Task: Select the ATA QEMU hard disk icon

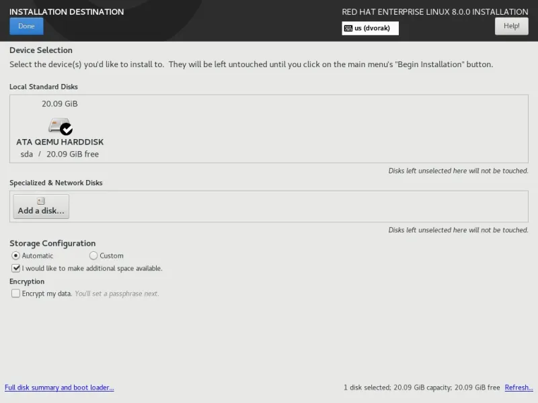Action: point(57,126)
